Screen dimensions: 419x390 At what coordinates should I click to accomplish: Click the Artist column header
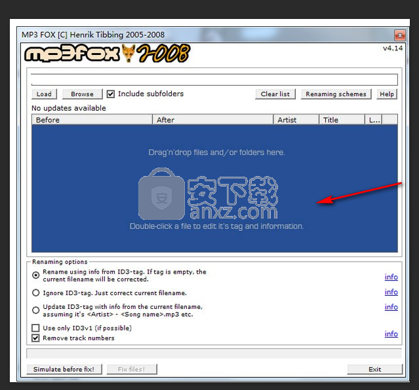pyautogui.click(x=296, y=120)
